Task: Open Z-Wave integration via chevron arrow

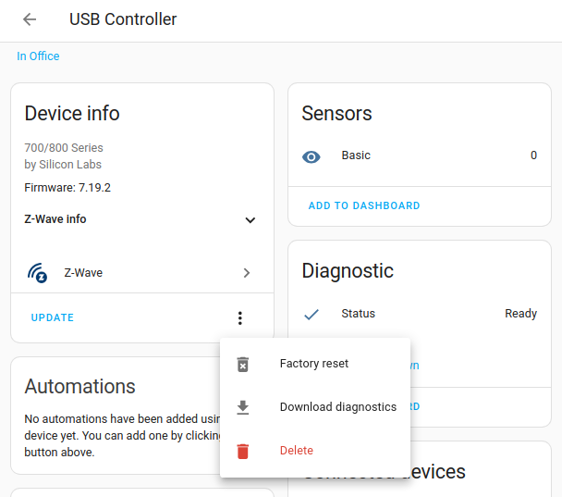Action: [247, 273]
